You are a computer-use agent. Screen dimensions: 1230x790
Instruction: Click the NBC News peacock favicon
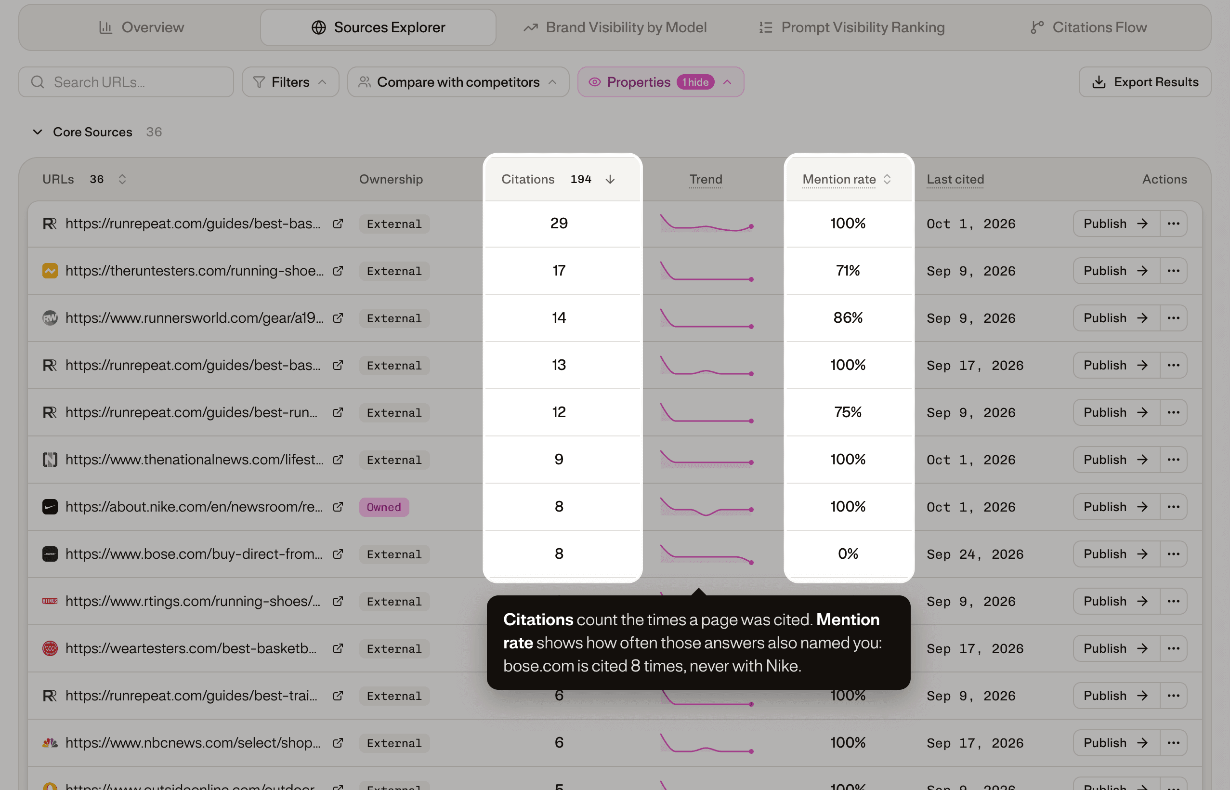[x=50, y=743]
